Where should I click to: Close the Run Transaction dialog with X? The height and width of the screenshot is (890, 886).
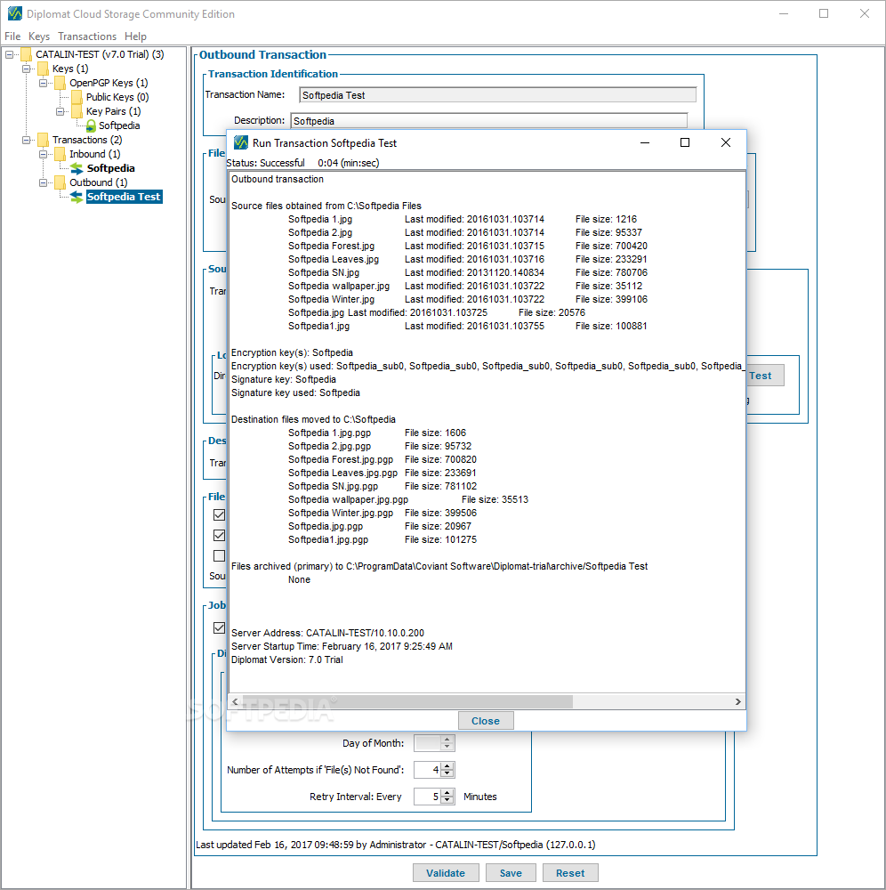tap(726, 142)
